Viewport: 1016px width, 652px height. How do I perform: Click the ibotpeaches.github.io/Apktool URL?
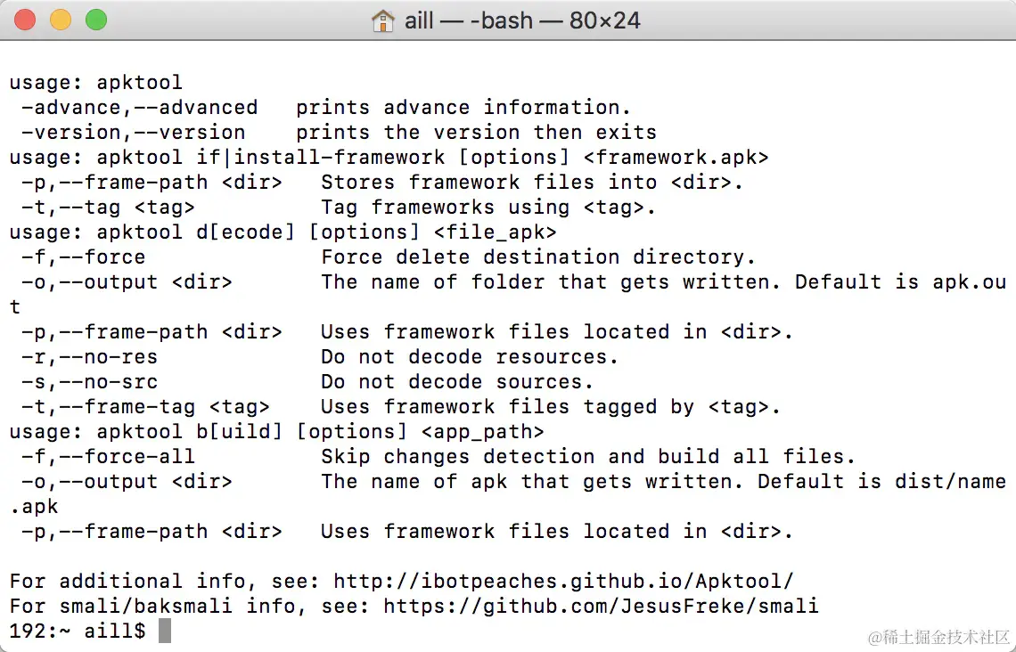point(563,581)
